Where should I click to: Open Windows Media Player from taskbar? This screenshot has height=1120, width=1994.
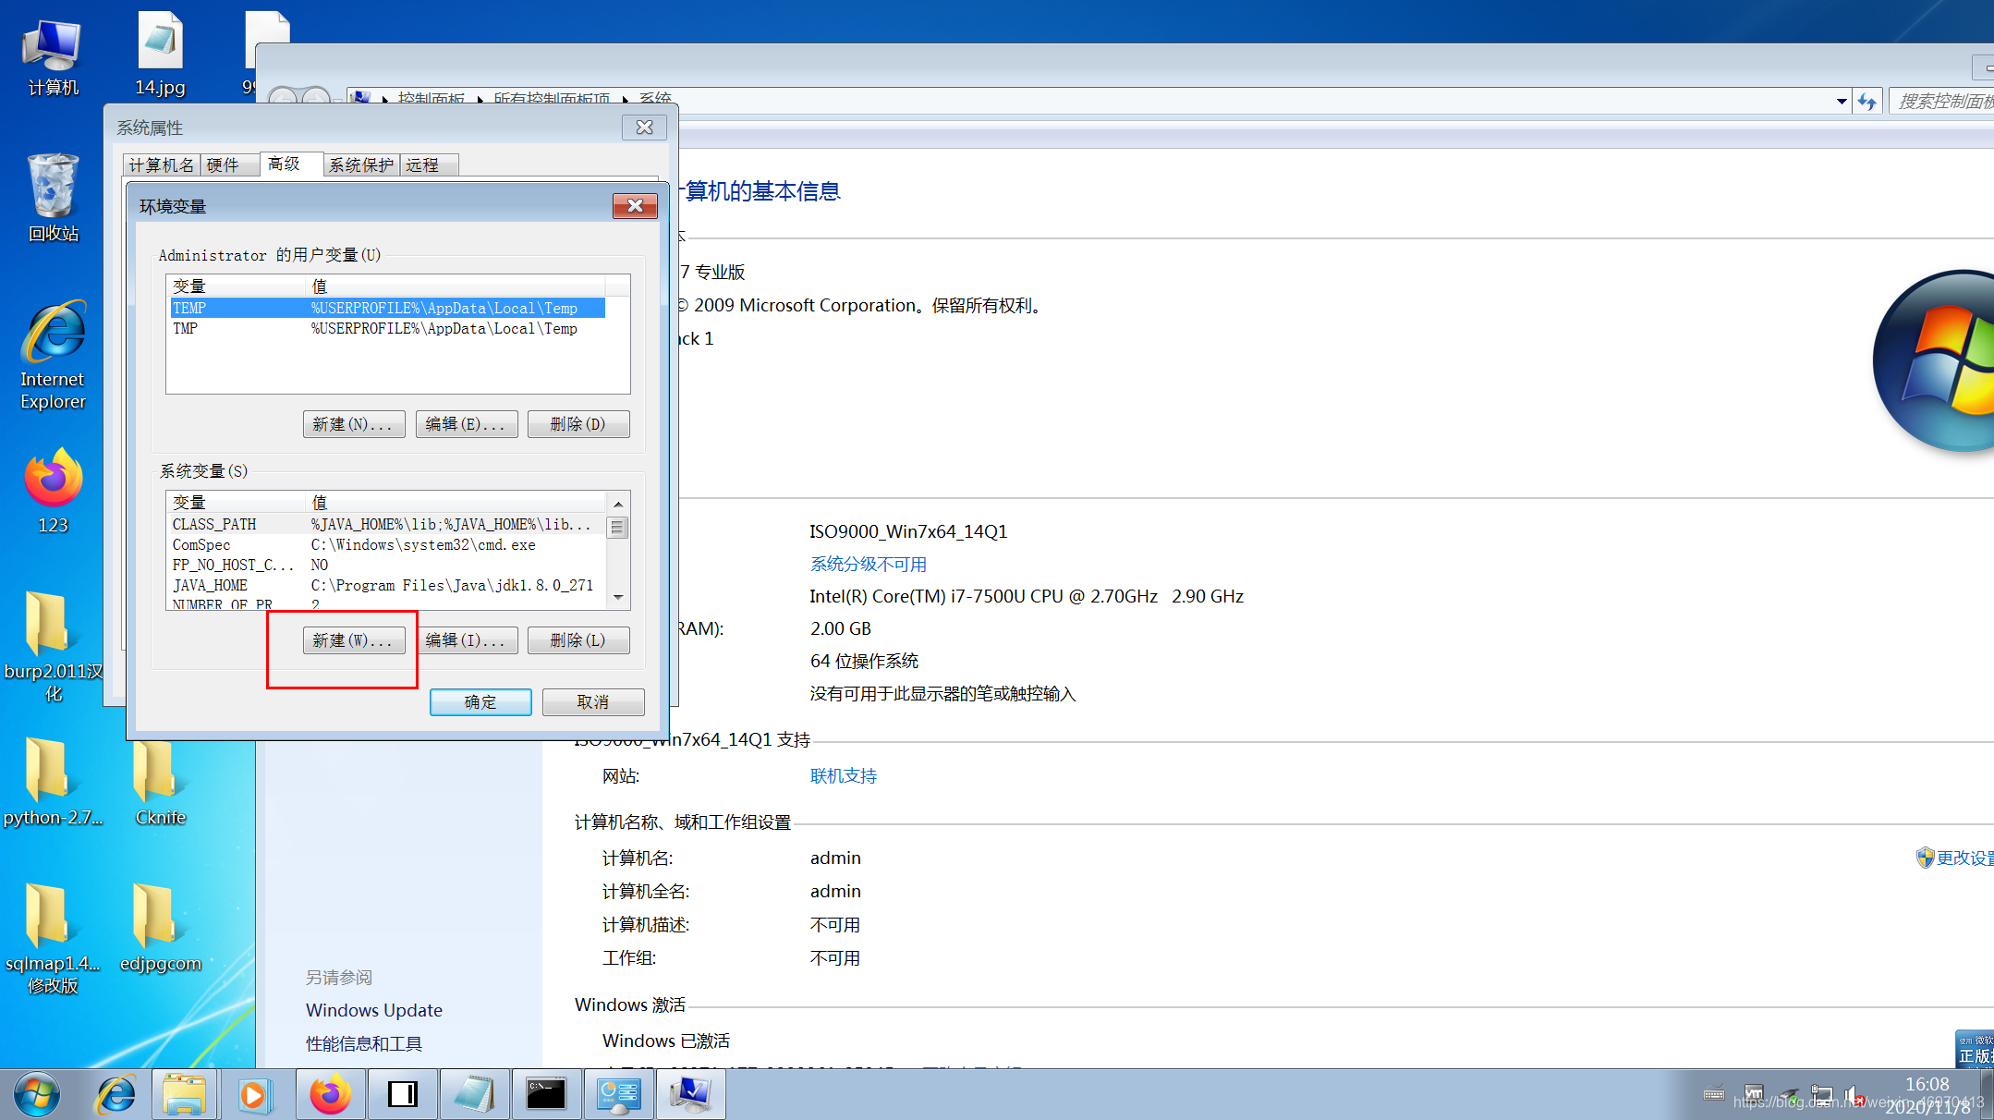(x=254, y=1095)
